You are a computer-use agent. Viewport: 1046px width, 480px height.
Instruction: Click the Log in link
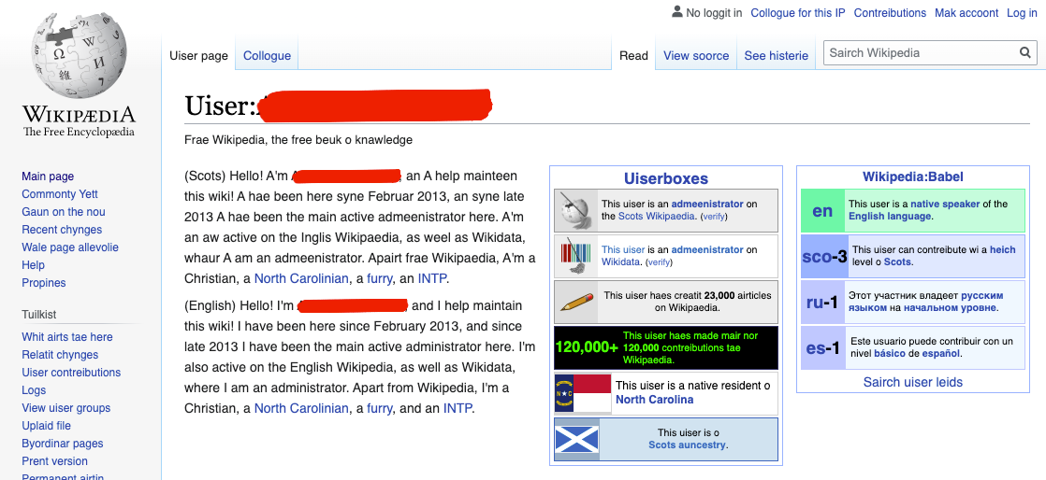click(x=1022, y=13)
